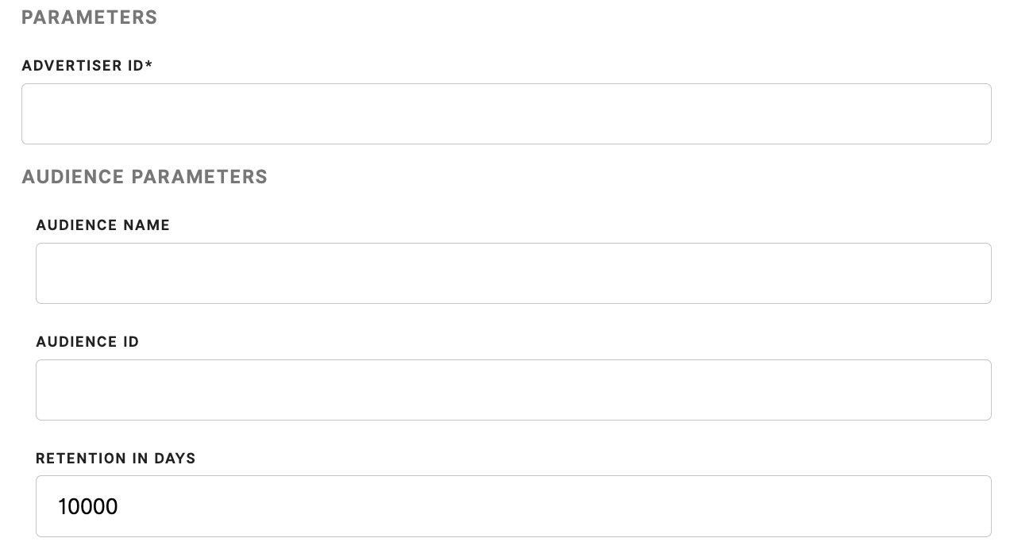Image resolution: width=1010 pixels, height=557 pixels.
Task: Click the word NAME in Audience Name label
Action: coord(147,225)
